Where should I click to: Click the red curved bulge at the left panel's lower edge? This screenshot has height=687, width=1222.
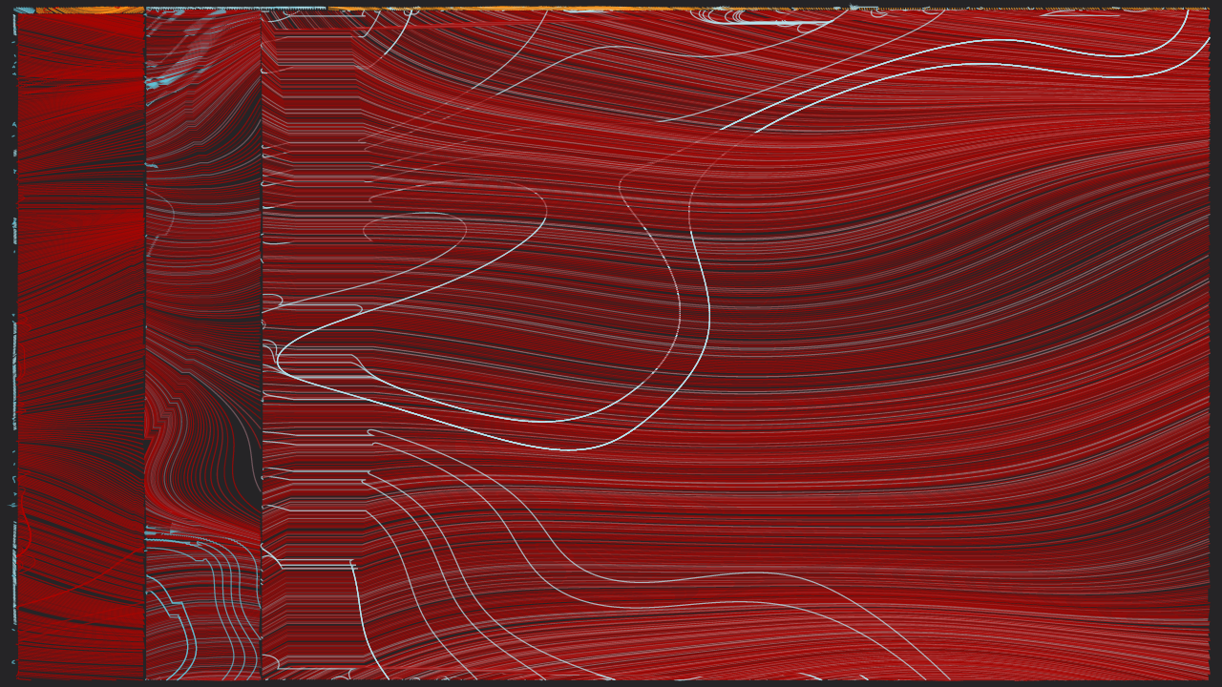(x=27, y=534)
